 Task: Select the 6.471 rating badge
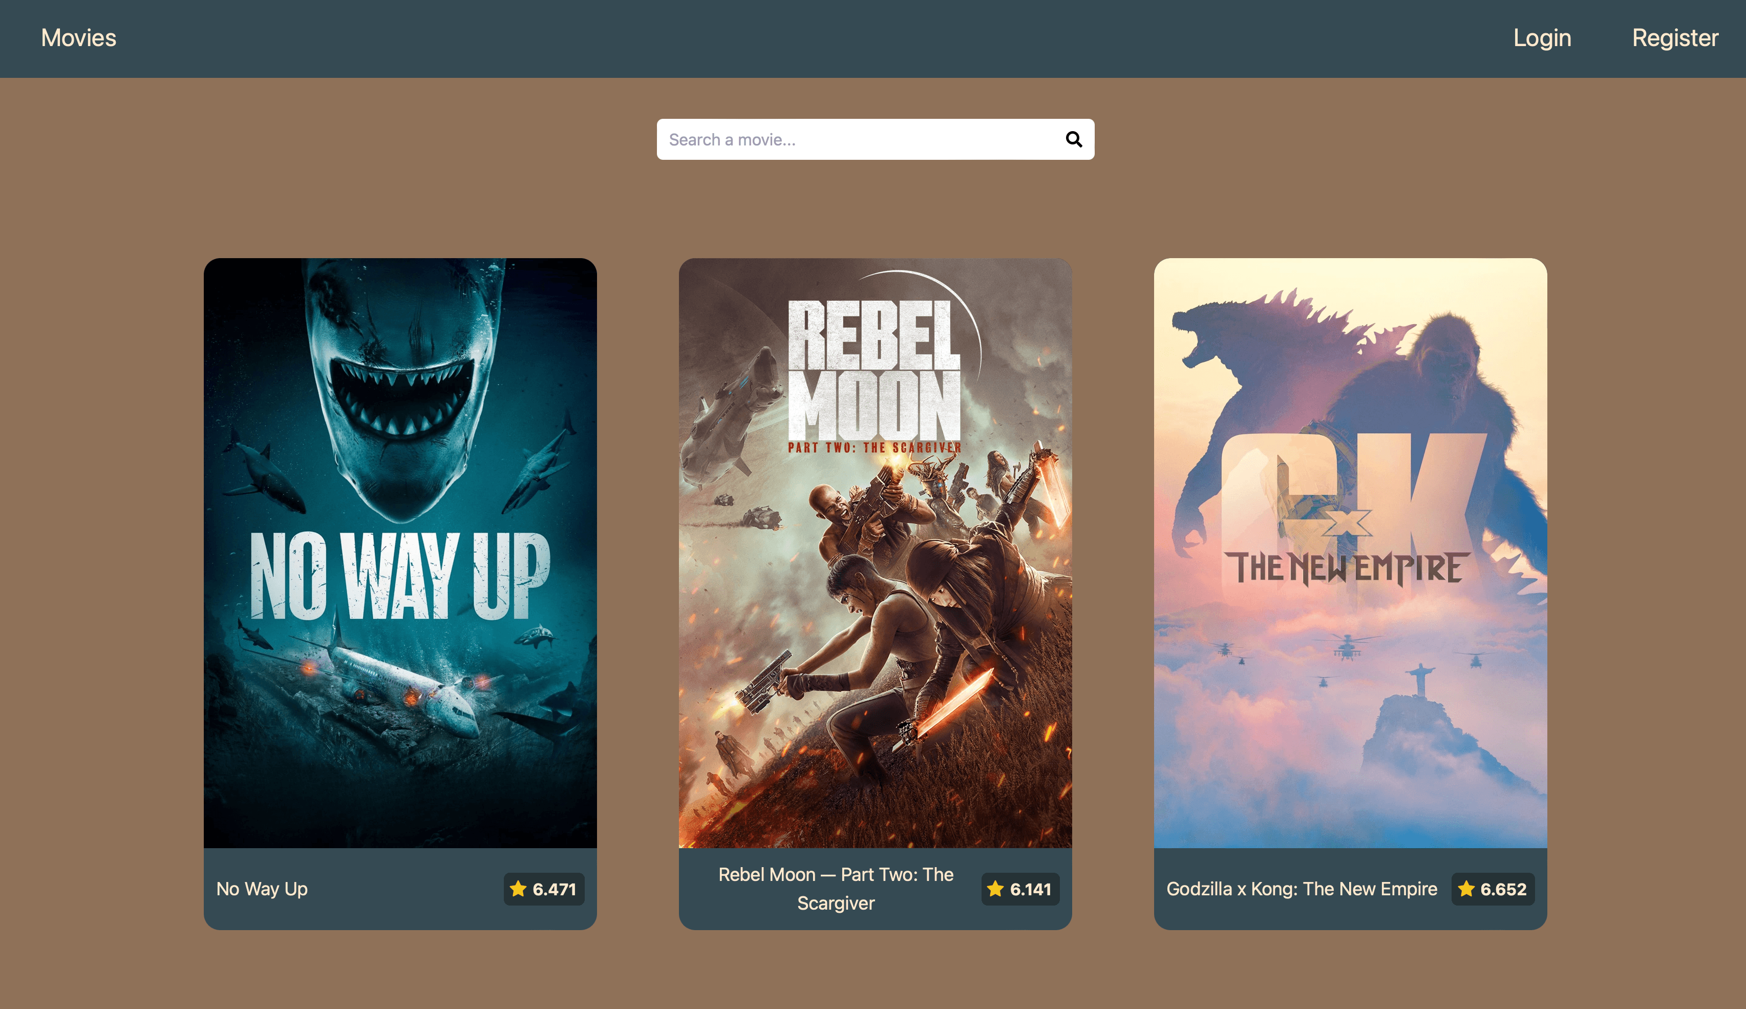544,889
